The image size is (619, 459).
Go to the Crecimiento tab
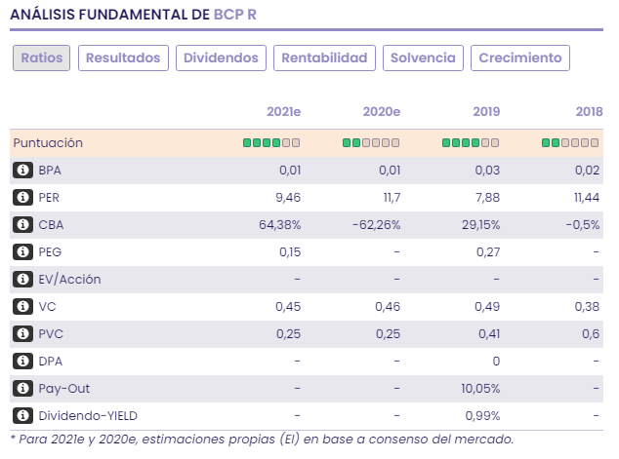[x=520, y=57]
